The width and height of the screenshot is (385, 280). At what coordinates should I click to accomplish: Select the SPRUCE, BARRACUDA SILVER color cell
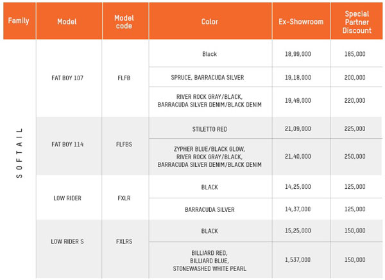(209, 76)
